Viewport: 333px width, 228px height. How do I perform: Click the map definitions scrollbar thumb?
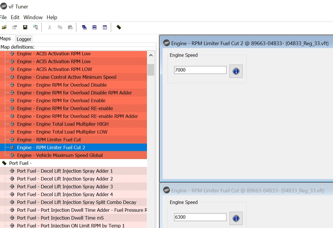coord(151,70)
